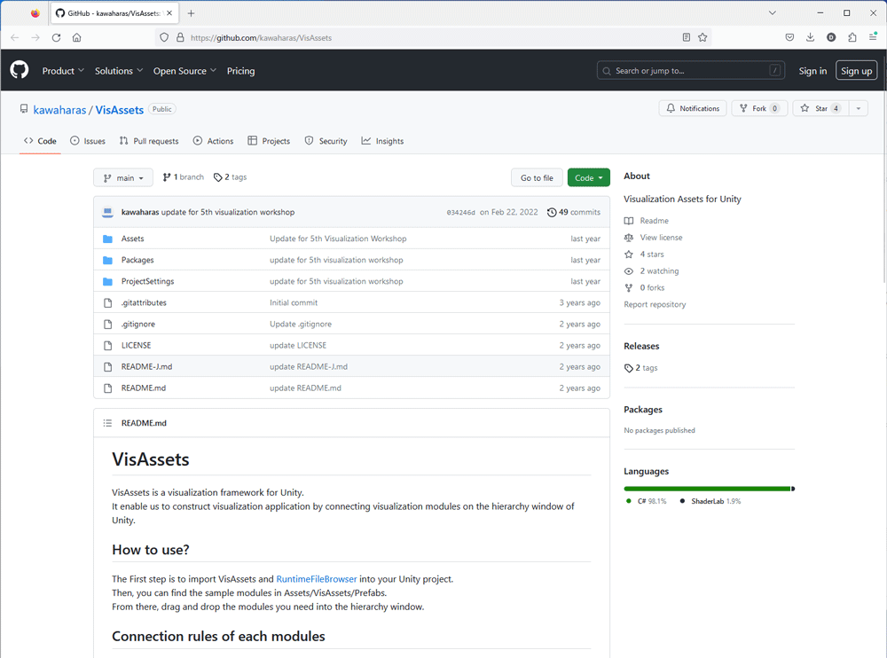The height and width of the screenshot is (658, 887).
Task: Open the Firefox extensions puzzle icon
Action: tap(852, 38)
